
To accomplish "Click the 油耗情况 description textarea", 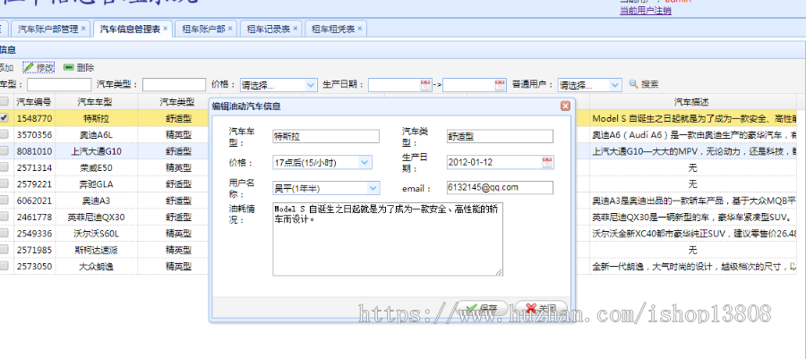I will pyautogui.click(x=388, y=239).
